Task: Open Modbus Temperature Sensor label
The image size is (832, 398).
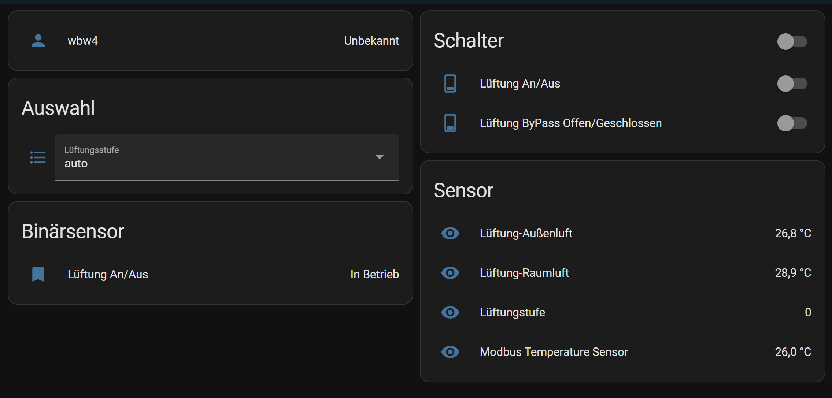Action: pyautogui.click(x=554, y=352)
